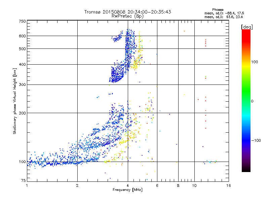269x202 pixels.
Task: Click the y-axis tick label 500
Action: 22,49
